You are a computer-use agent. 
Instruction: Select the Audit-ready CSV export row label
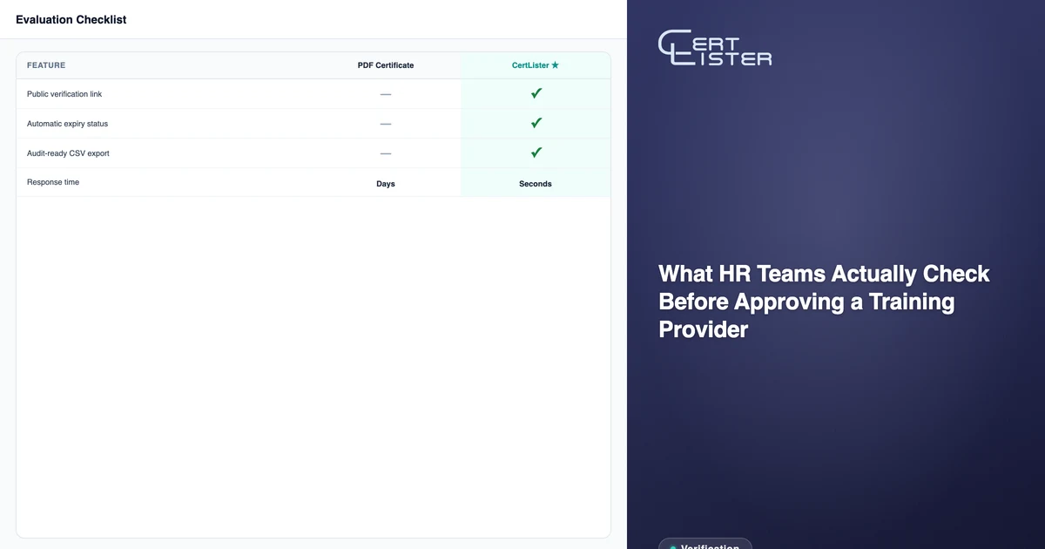point(68,153)
